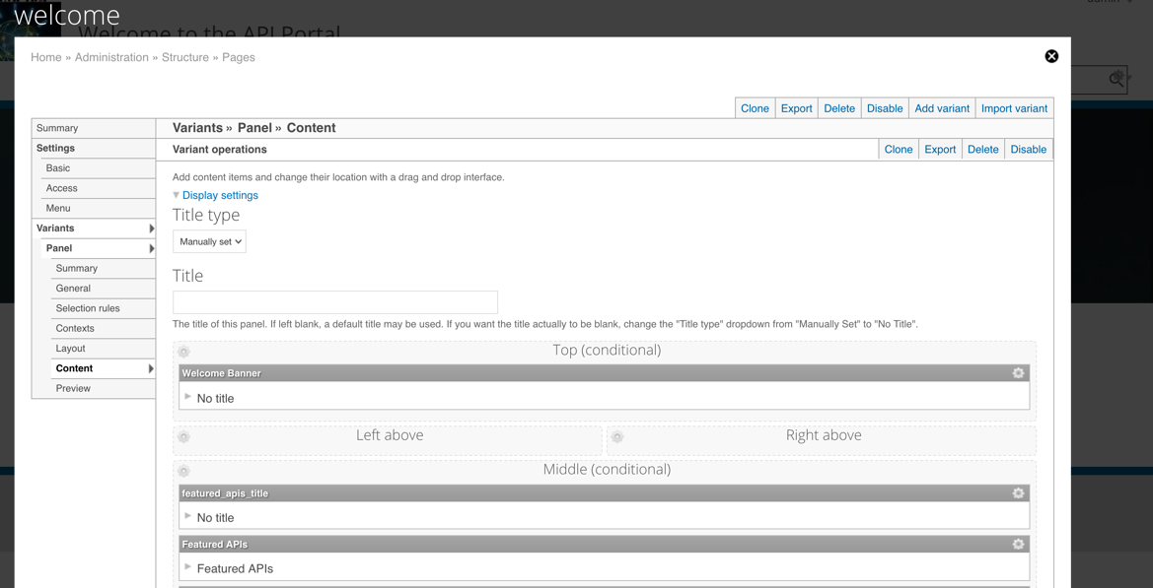This screenshot has height=588, width=1153.
Task: Open the Basic settings item
Action: coord(98,168)
